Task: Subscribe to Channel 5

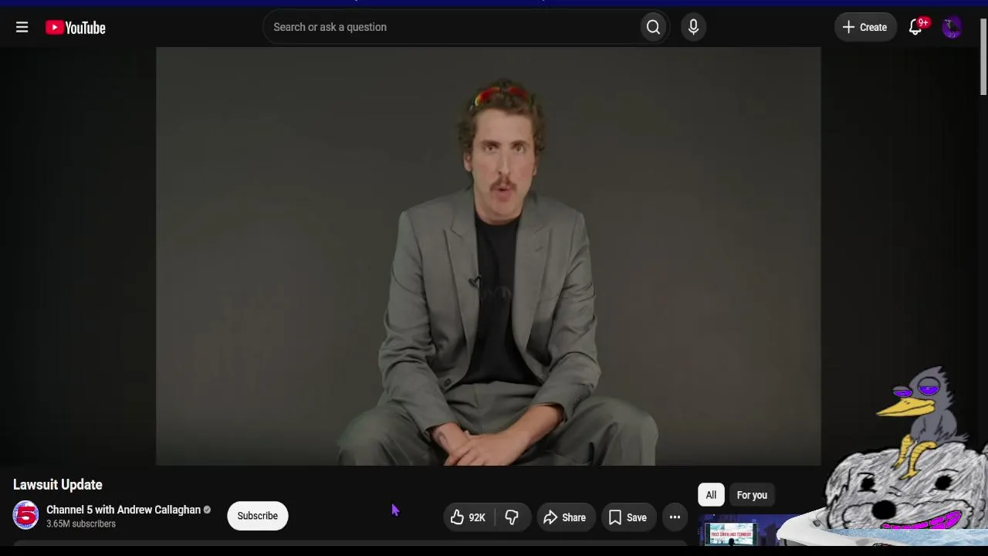Action: pyautogui.click(x=258, y=516)
